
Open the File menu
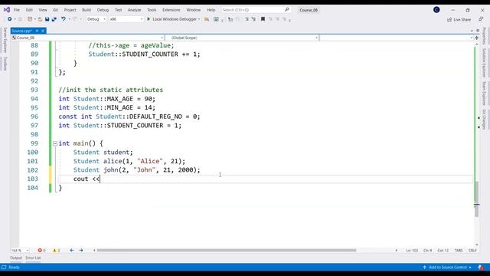tap(17, 10)
